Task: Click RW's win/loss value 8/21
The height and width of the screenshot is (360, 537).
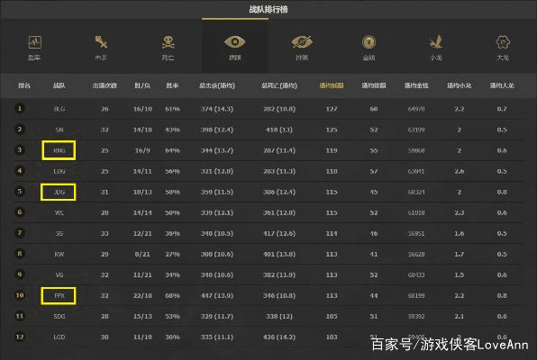Action: (x=142, y=255)
